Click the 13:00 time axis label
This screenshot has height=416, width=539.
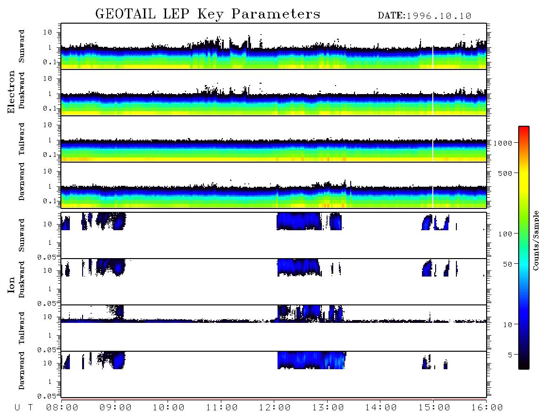328,408
